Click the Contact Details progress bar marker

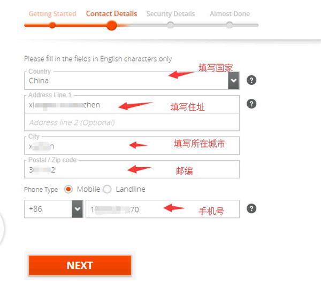[x=112, y=25]
